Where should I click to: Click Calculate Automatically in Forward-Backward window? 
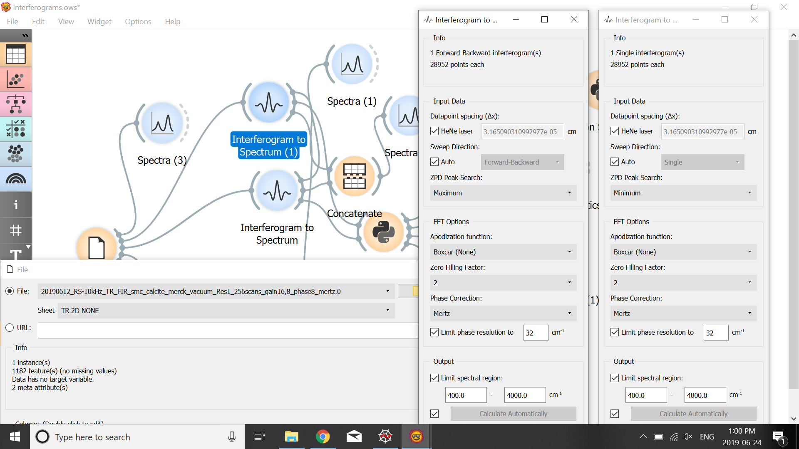513,414
